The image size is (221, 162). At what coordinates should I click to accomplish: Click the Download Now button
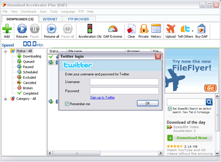(x=189, y=138)
